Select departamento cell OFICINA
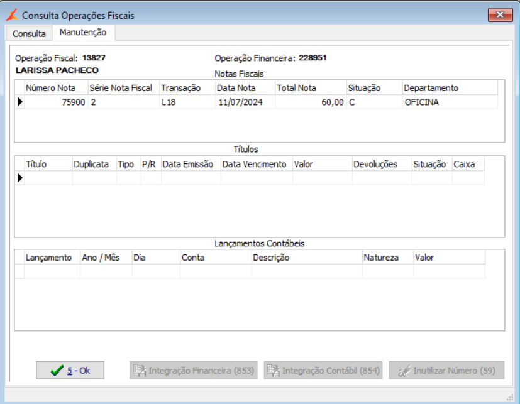 click(x=450, y=102)
